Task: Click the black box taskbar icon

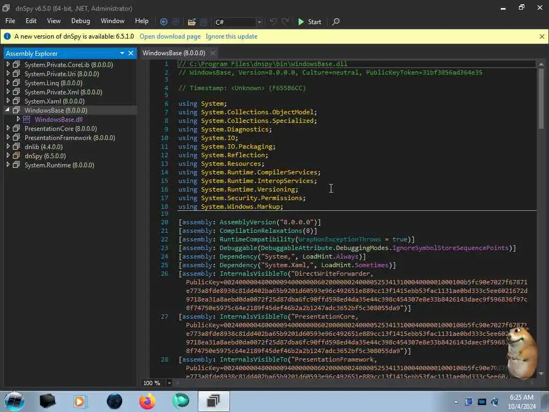Action: [47, 401]
